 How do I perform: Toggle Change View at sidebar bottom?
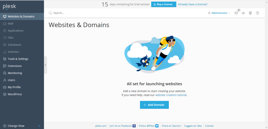[x=16, y=126]
